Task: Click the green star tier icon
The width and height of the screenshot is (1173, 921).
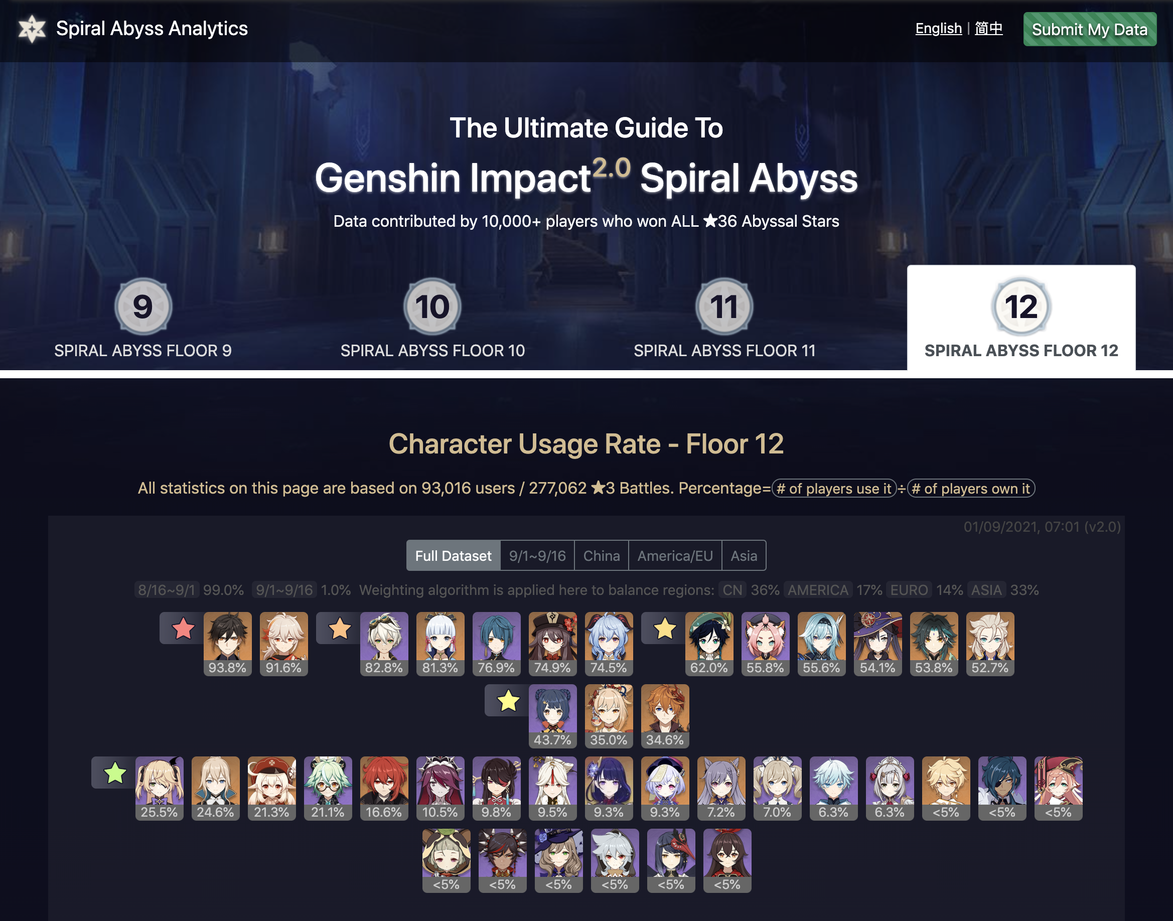Action: pyautogui.click(x=115, y=773)
